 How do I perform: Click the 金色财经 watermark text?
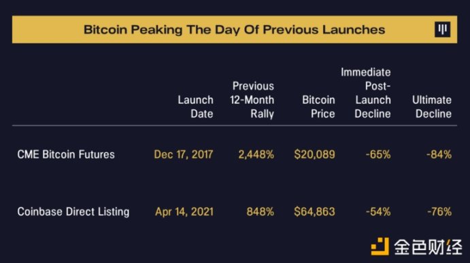(428, 247)
